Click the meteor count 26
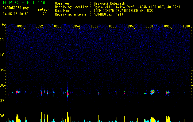The image size is (193, 122). coord(44,14)
